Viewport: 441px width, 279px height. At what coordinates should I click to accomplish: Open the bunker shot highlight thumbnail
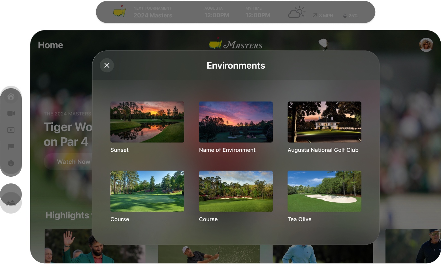[x=209, y=254]
